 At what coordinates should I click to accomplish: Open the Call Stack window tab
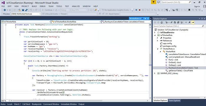pyautogui.click(x=26, y=104)
